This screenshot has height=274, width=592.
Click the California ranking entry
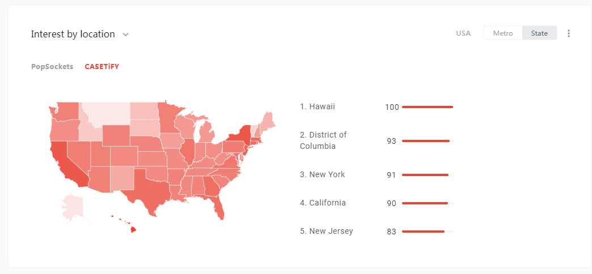pos(323,203)
